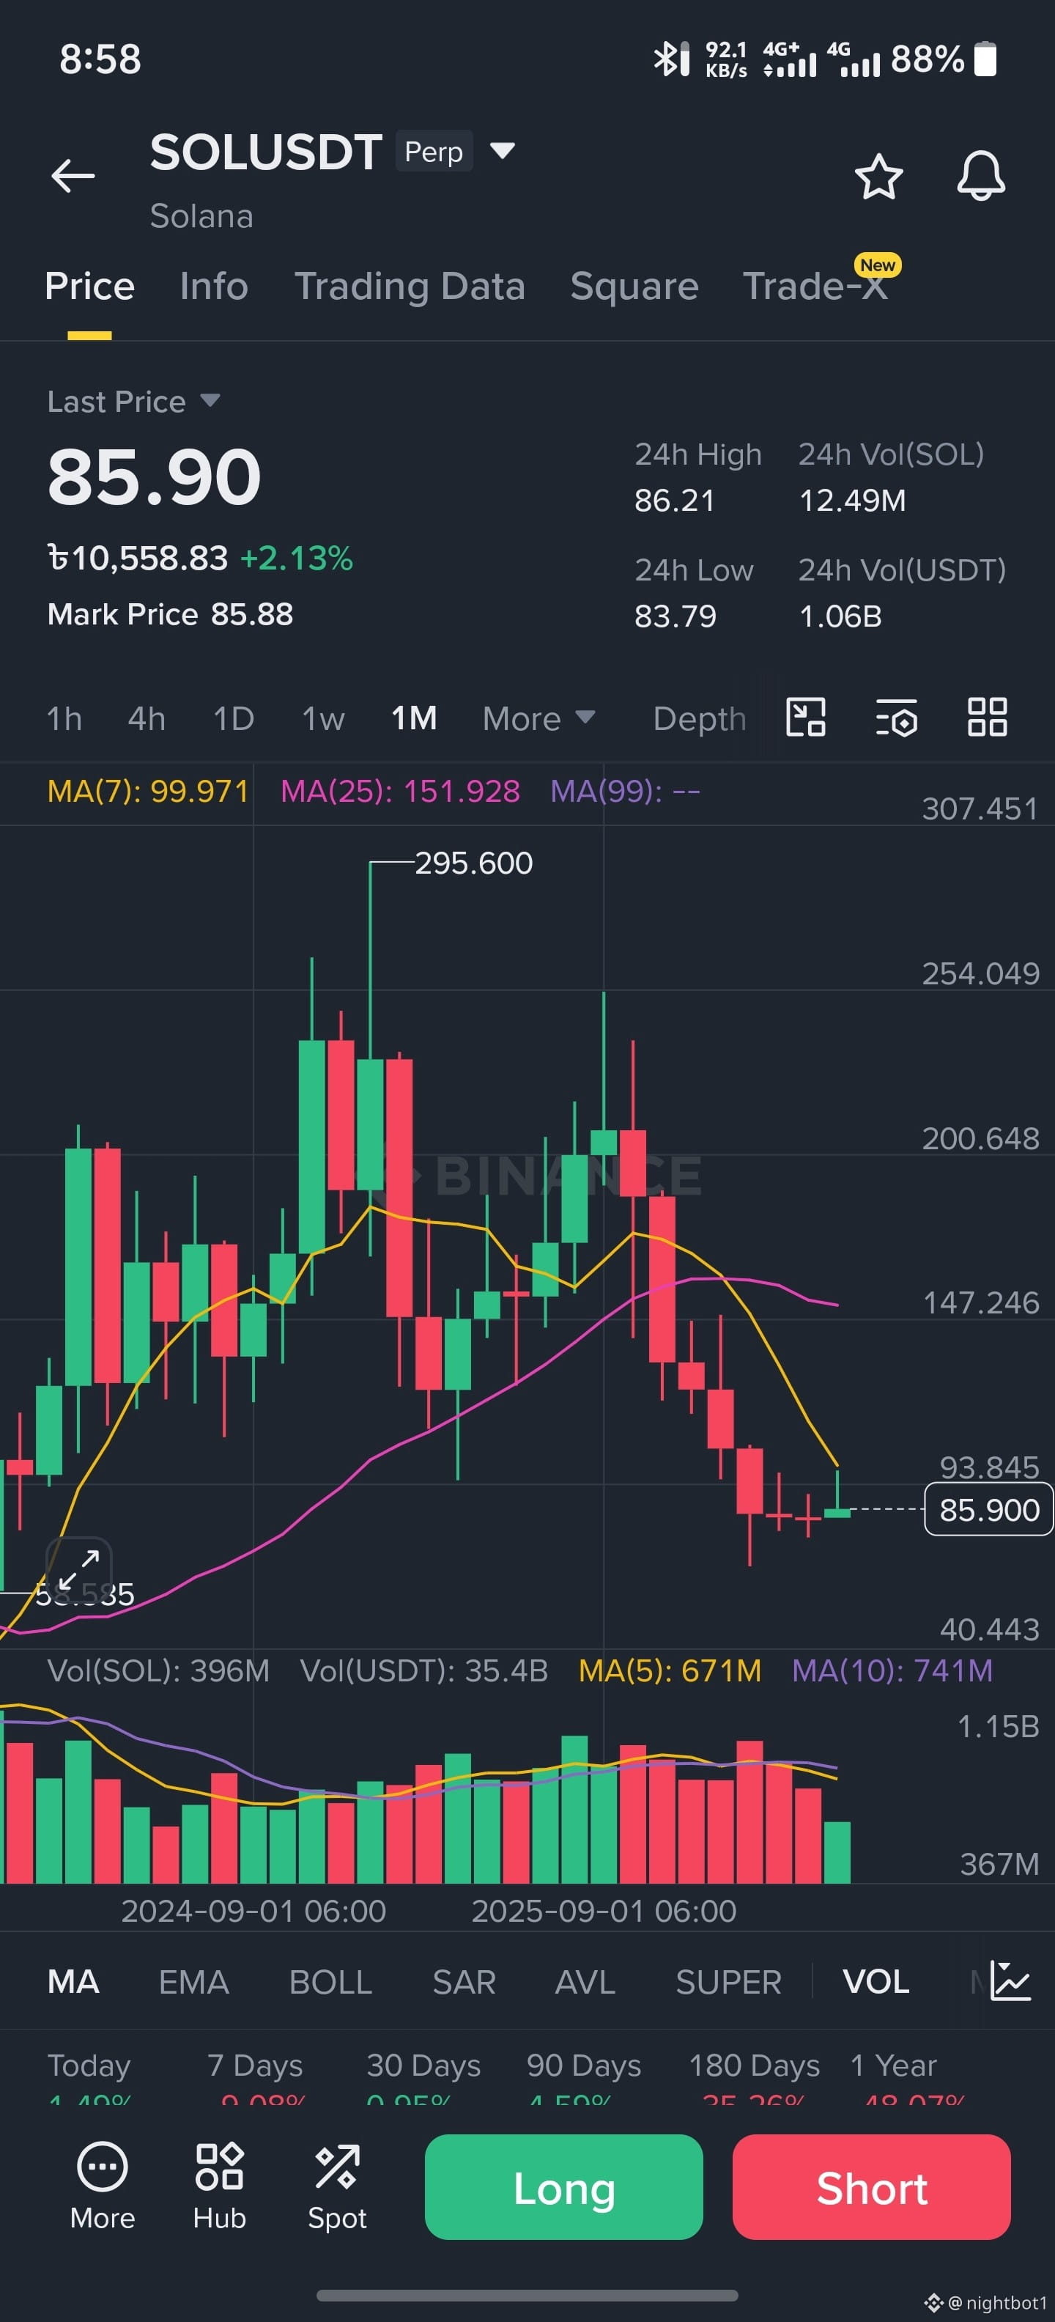Tap the 180 Days performance column

click(x=754, y=2079)
